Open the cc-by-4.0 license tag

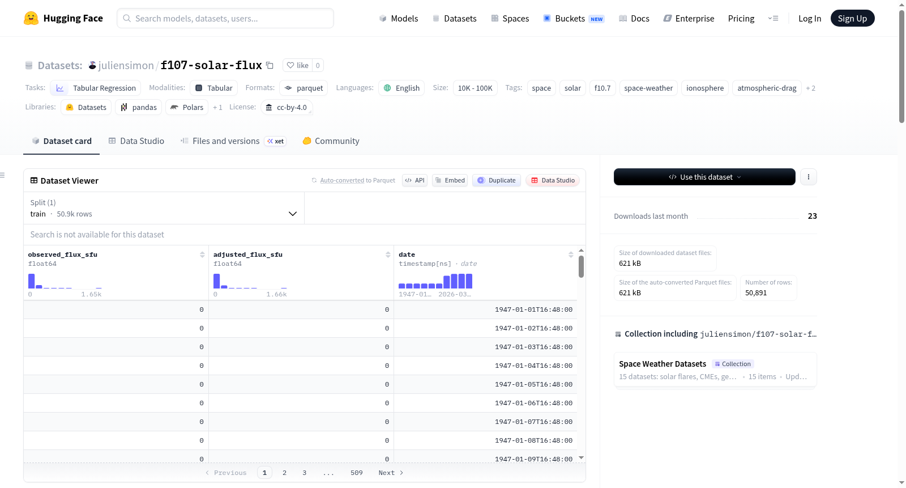point(287,107)
